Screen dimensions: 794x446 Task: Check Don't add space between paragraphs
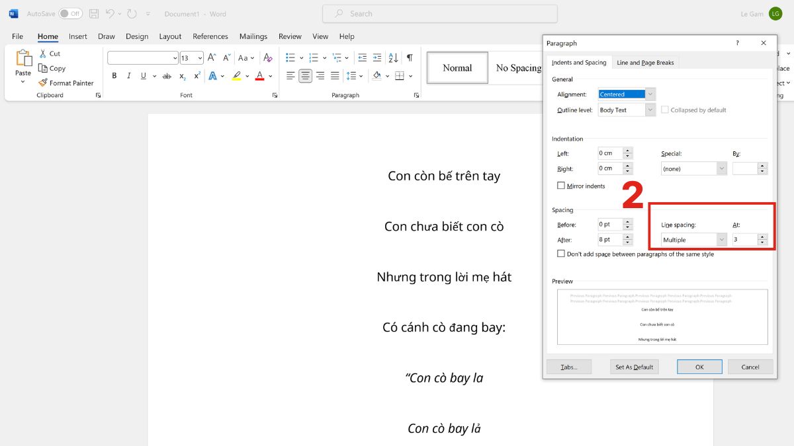[x=561, y=254]
